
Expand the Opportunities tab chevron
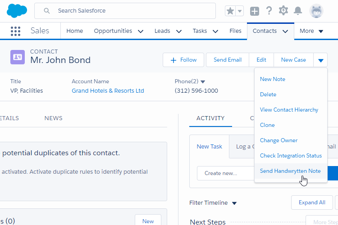click(x=141, y=31)
